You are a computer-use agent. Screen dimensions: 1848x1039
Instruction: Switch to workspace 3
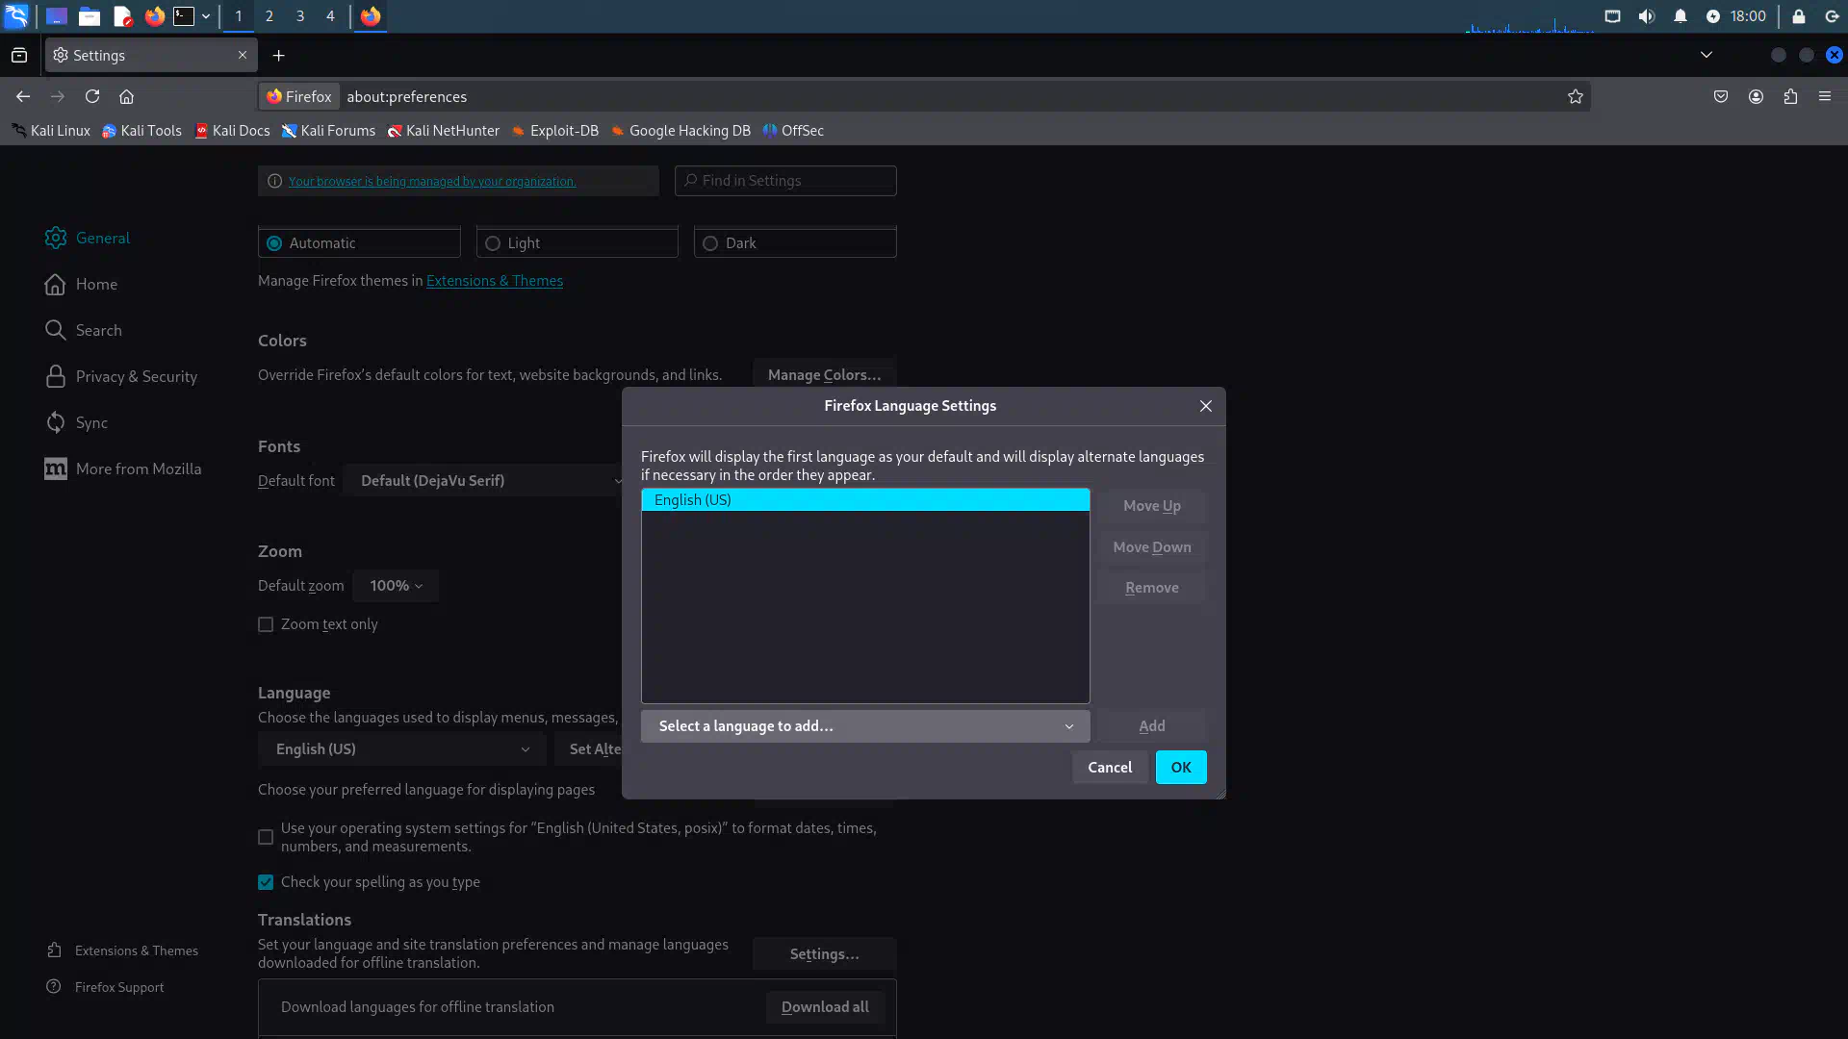(x=299, y=16)
